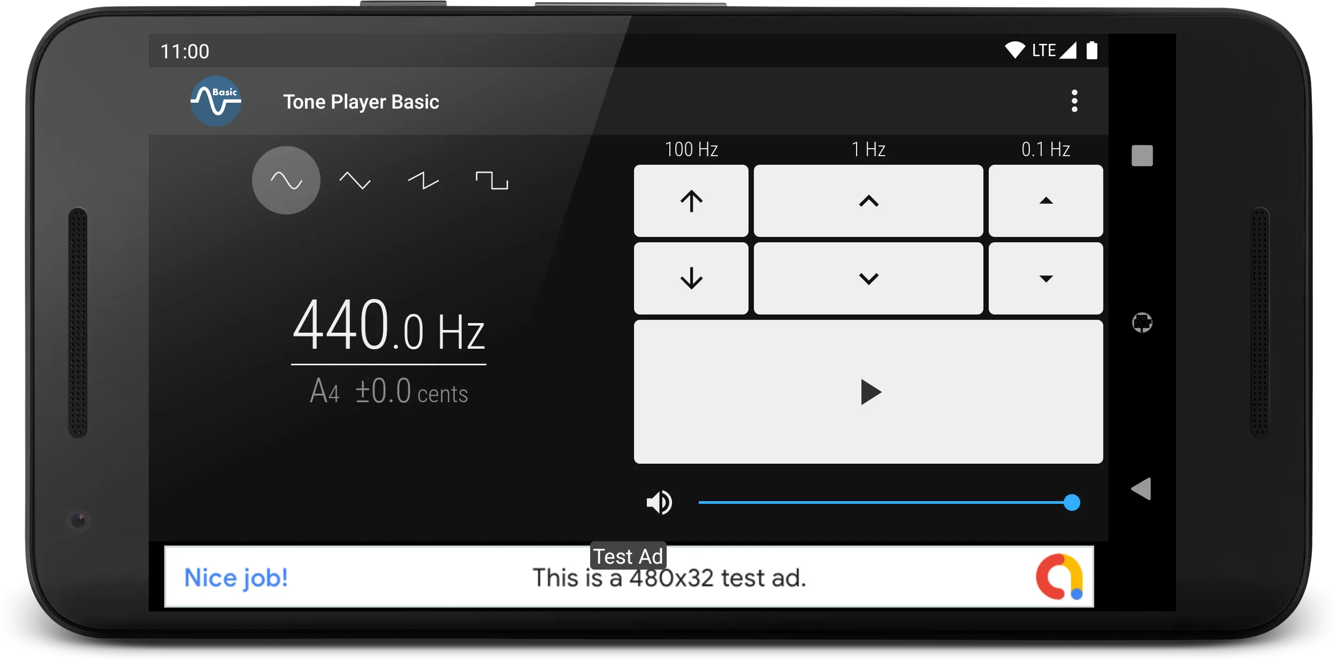Click the 100 Hz column label
The height and width of the screenshot is (660, 1336).
tap(691, 149)
